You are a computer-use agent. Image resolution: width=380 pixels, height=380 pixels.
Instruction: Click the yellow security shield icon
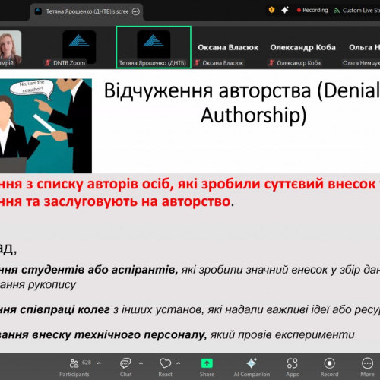(271, 10)
